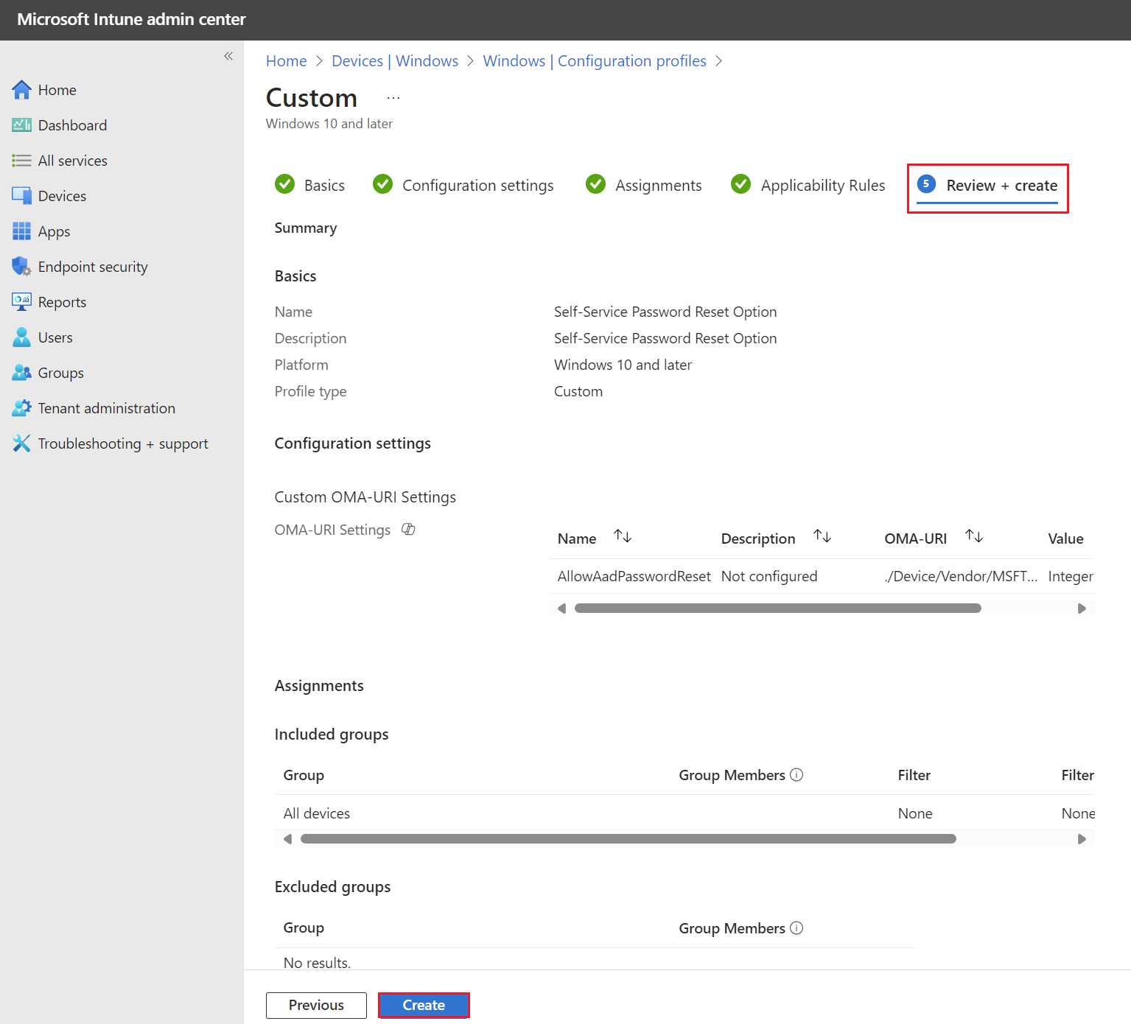Screen dimensions: 1131x1024
Task: Click the Value column header
Action: (x=1065, y=539)
